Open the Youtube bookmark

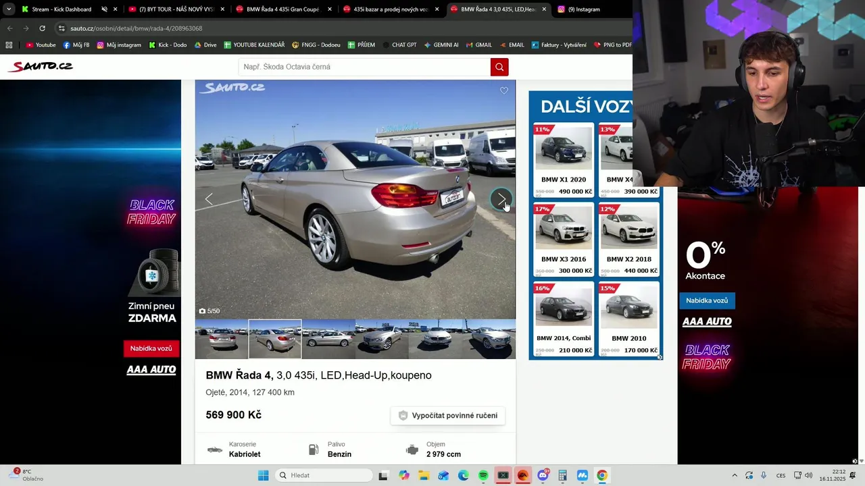41,45
